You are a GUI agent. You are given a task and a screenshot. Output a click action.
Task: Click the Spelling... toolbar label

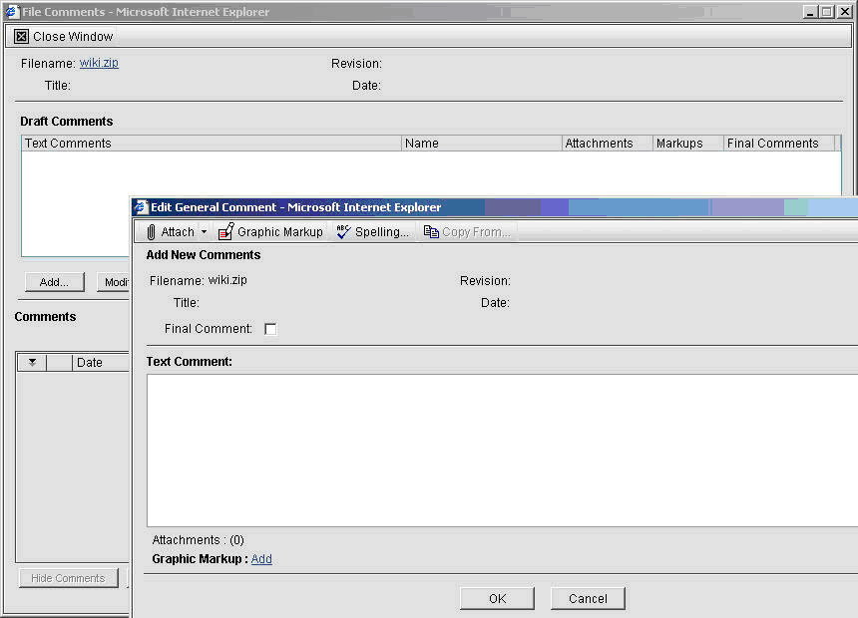[382, 232]
